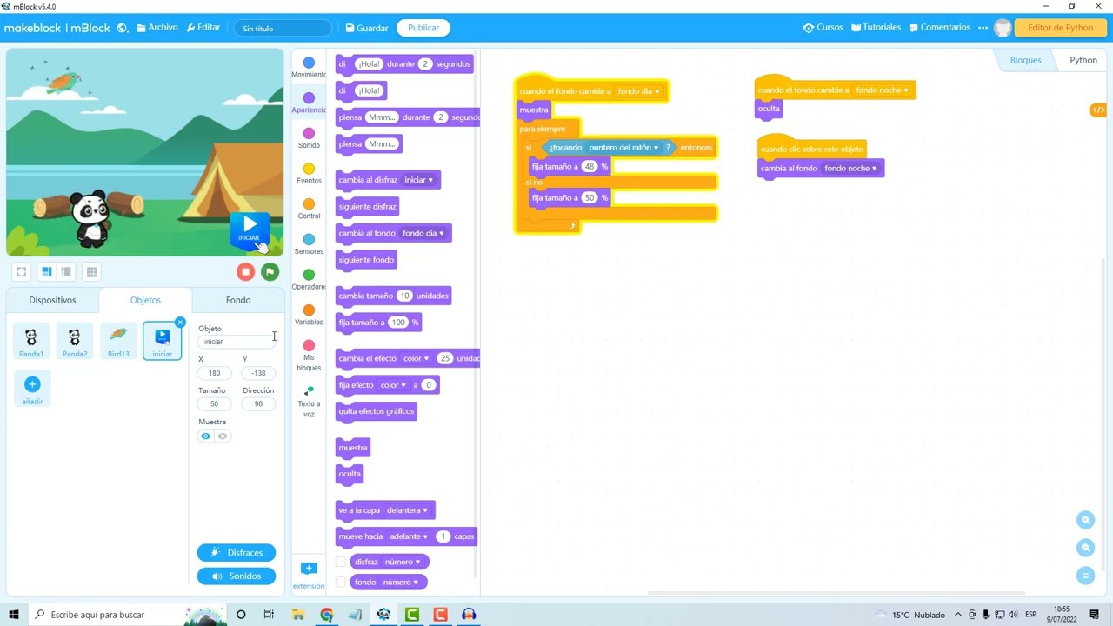The height and width of the screenshot is (626, 1113).
Task: Open the Disfraces costume editor
Action: pyautogui.click(x=237, y=553)
